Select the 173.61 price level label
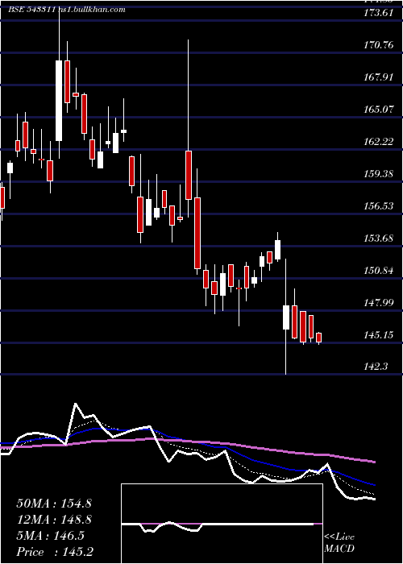The image size is (403, 564). click(379, 13)
